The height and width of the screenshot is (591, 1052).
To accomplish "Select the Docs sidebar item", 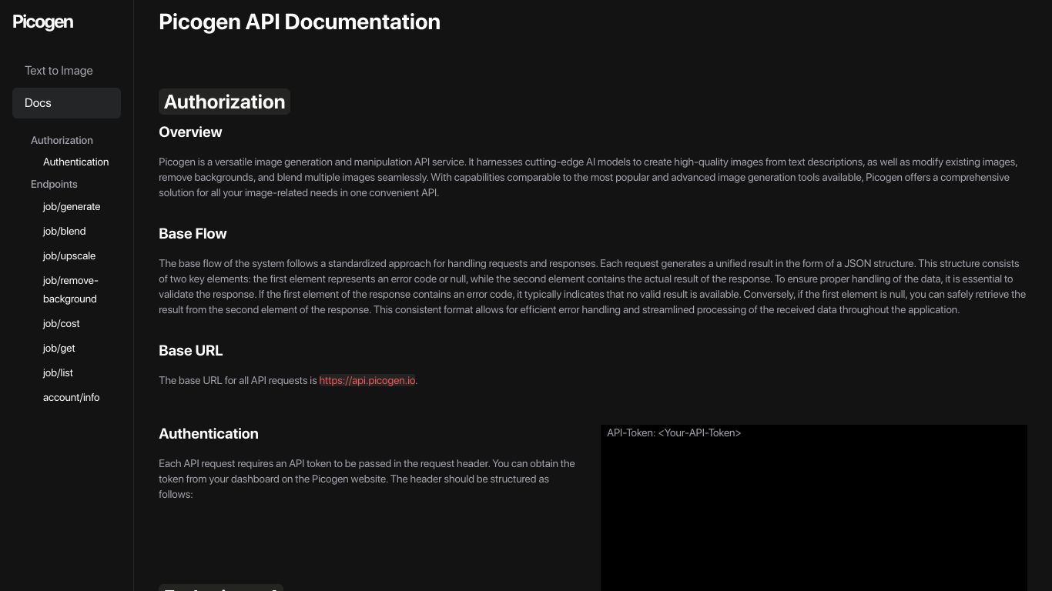I will tap(66, 103).
